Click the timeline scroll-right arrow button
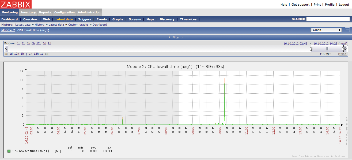352x160 pixels. (346, 49)
